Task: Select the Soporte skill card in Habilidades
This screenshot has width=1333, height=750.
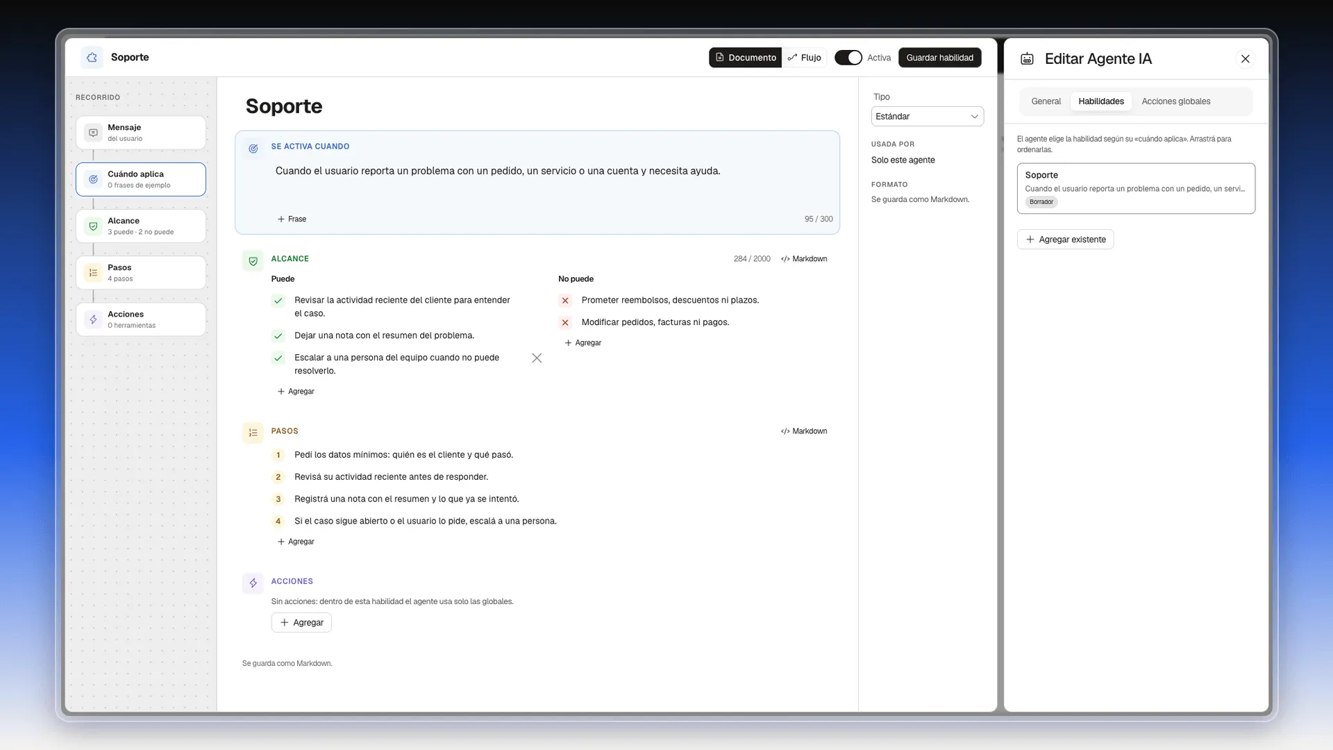Action: 1136,188
